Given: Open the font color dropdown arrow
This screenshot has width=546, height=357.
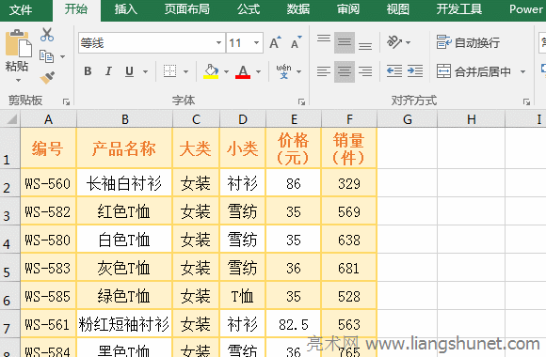Looking at the screenshot, I should (258, 72).
